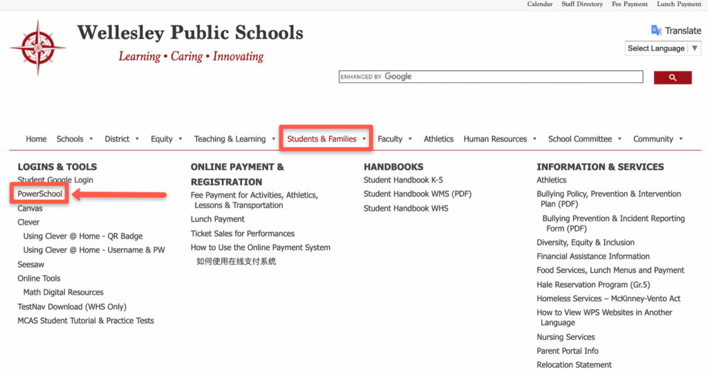708x369 pixels.
Task: Open the PowerSchool link
Action: pyautogui.click(x=40, y=194)
